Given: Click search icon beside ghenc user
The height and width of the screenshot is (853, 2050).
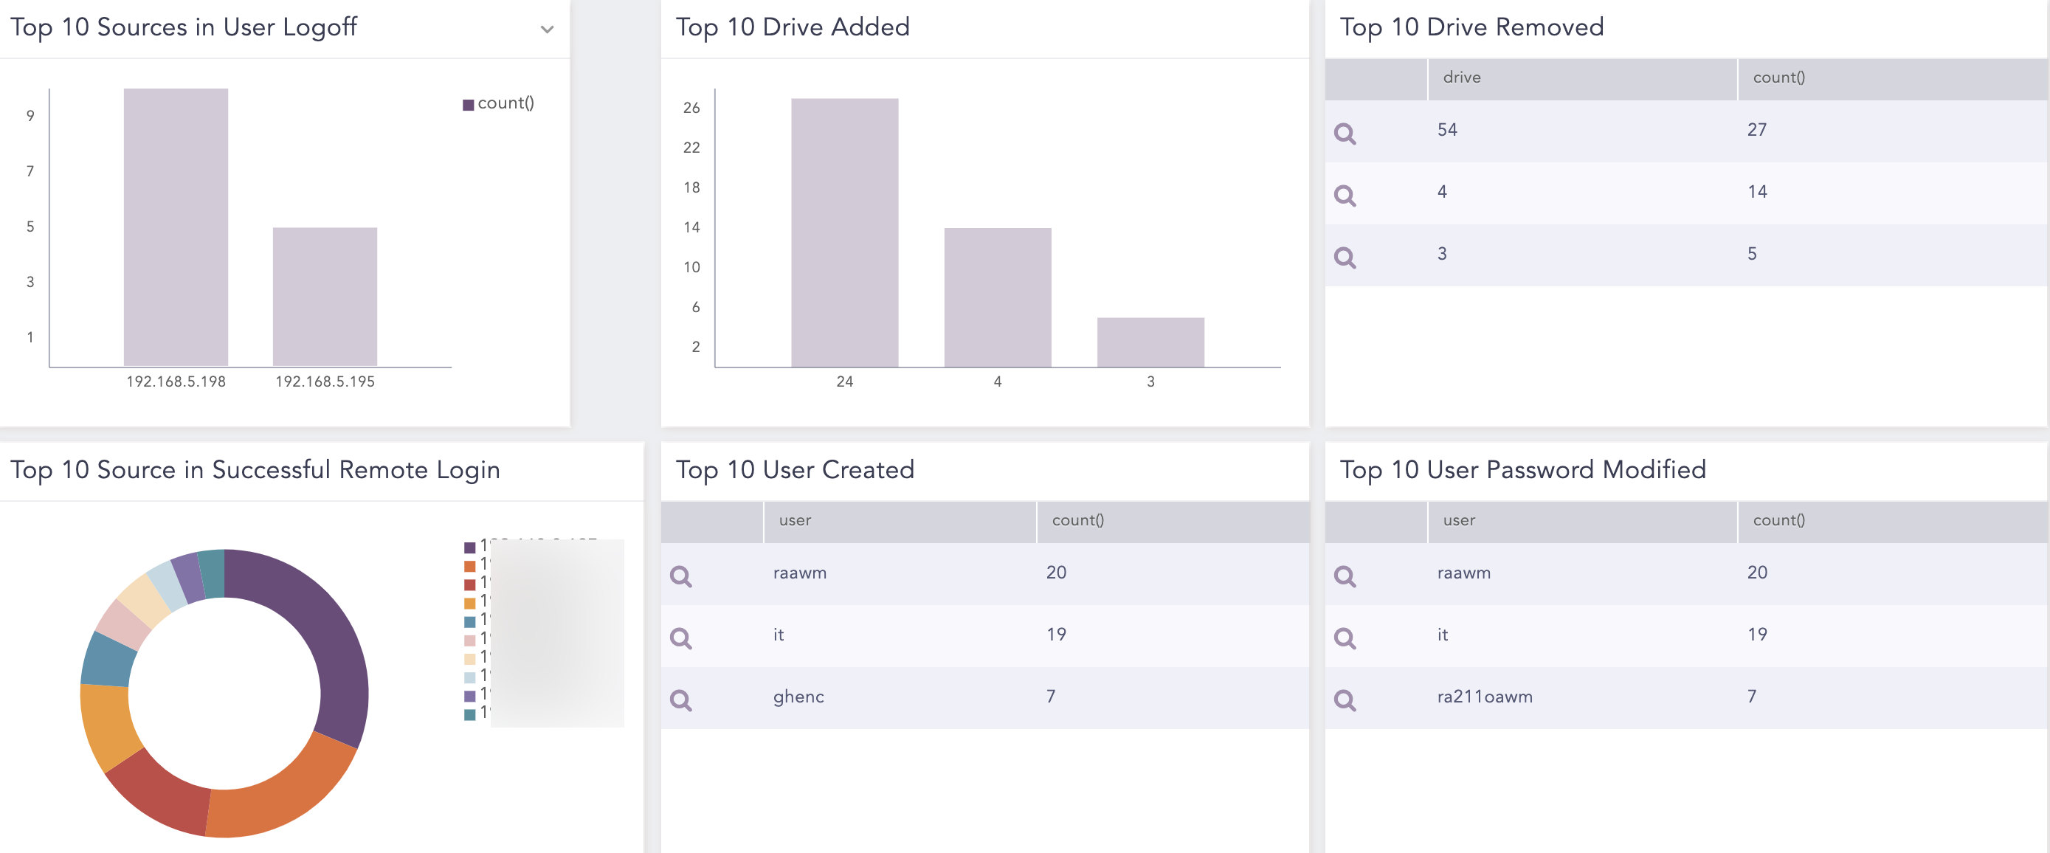Looking at the screenshot, I should [680, 700].
